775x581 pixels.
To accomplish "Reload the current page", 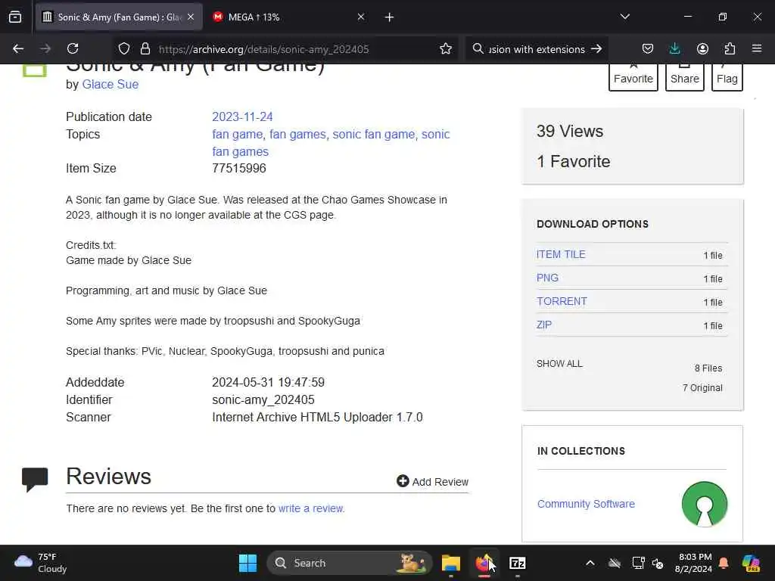I will click(73, 48).
